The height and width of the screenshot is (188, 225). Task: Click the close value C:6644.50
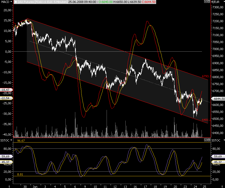tap(149, 2)
